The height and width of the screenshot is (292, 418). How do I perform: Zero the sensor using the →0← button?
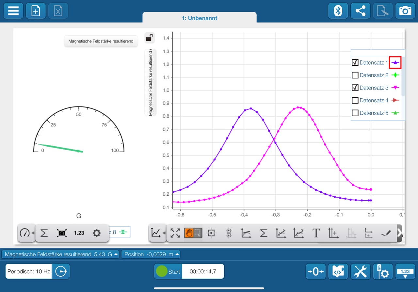click(x=315, y=271)
